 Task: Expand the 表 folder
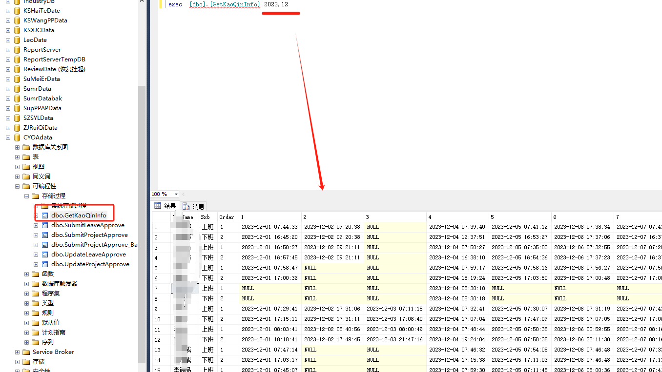(17, 157)
